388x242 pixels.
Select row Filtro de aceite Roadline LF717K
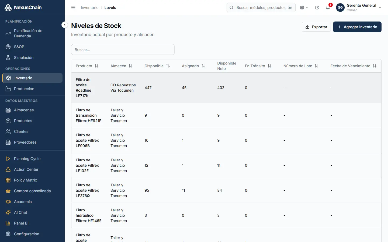coord(226,88)
